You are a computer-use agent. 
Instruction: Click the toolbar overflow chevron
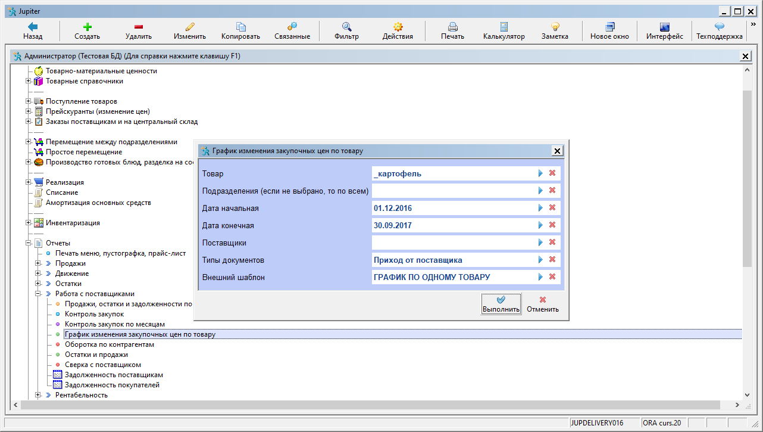(753, 25)
